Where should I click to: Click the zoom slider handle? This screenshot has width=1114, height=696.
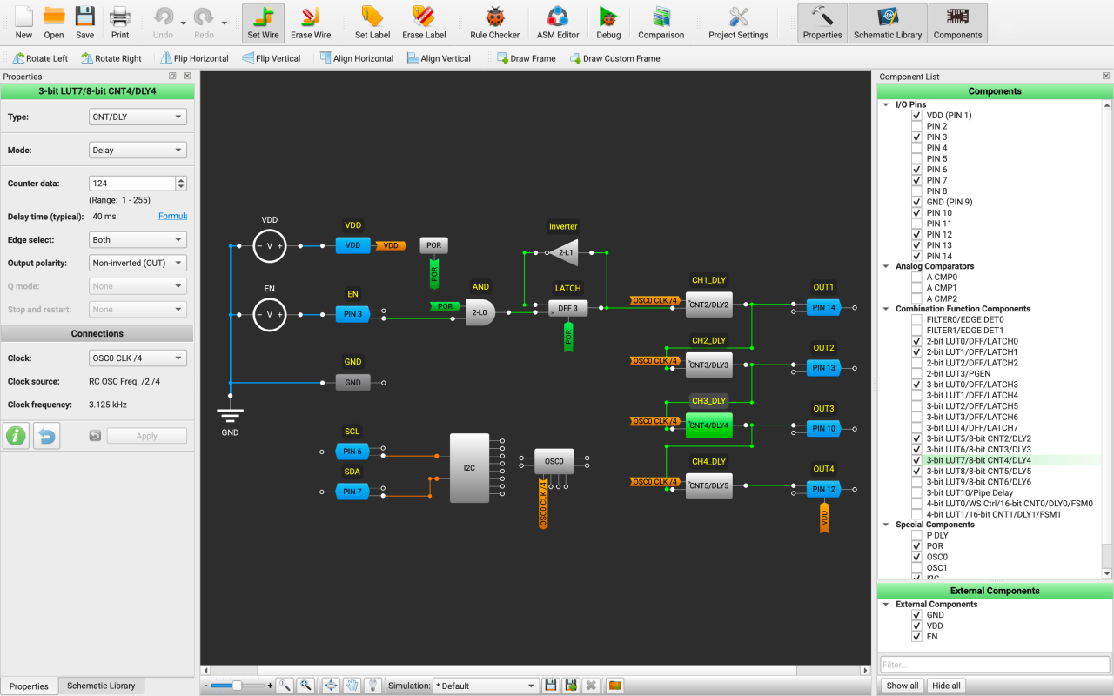pos(237,686)
